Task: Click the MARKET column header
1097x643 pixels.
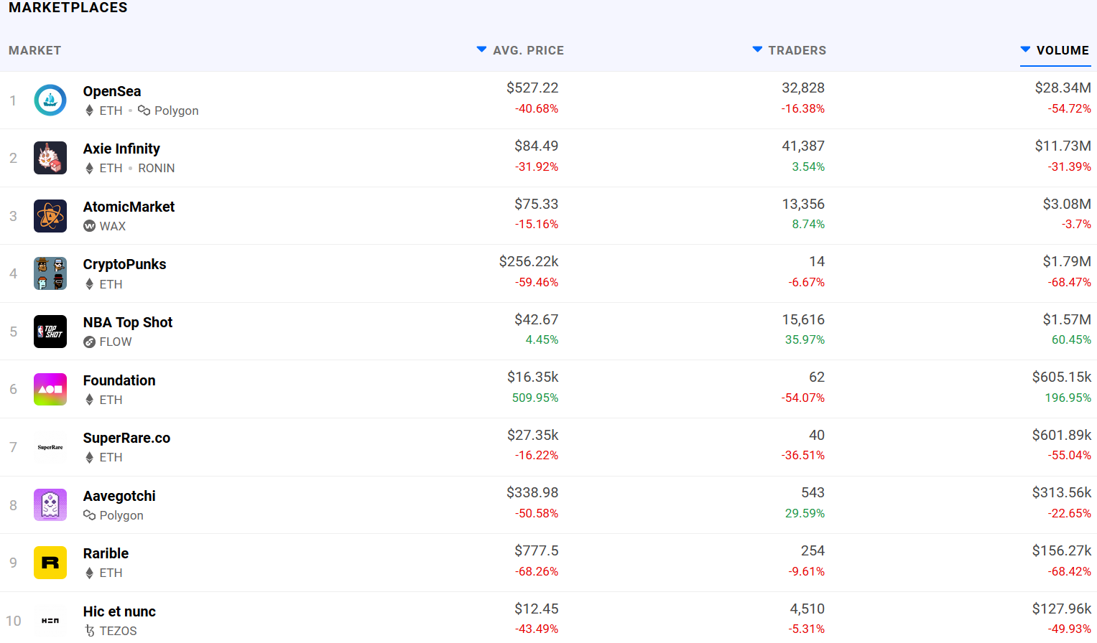Action: point(34,50)
